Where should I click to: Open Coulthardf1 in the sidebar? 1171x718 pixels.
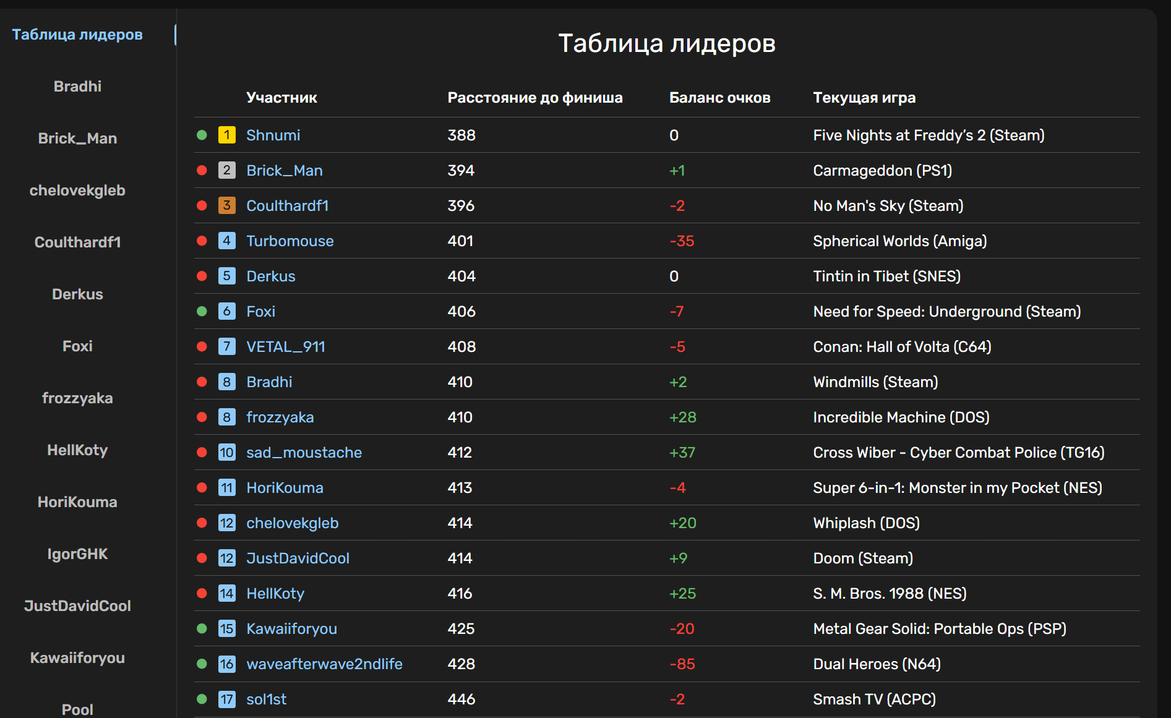click(x=77, y=242)
